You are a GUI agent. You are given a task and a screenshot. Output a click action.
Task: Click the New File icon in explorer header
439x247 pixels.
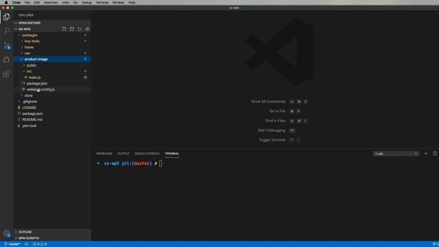64,29
